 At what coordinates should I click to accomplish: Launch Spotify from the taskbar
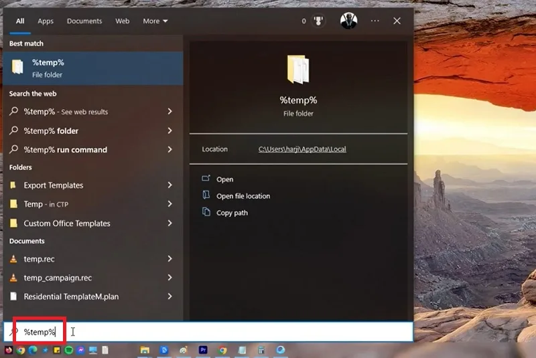(69, 350)
